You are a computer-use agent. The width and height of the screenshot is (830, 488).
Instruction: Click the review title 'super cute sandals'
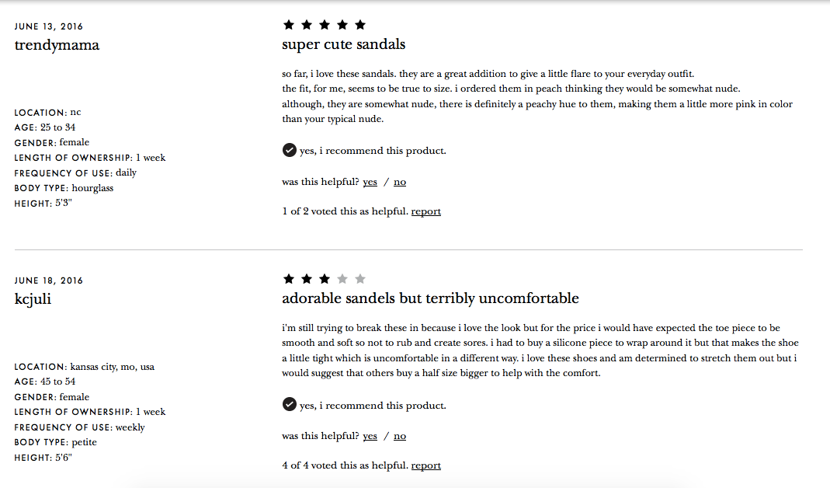coord(343,44)
